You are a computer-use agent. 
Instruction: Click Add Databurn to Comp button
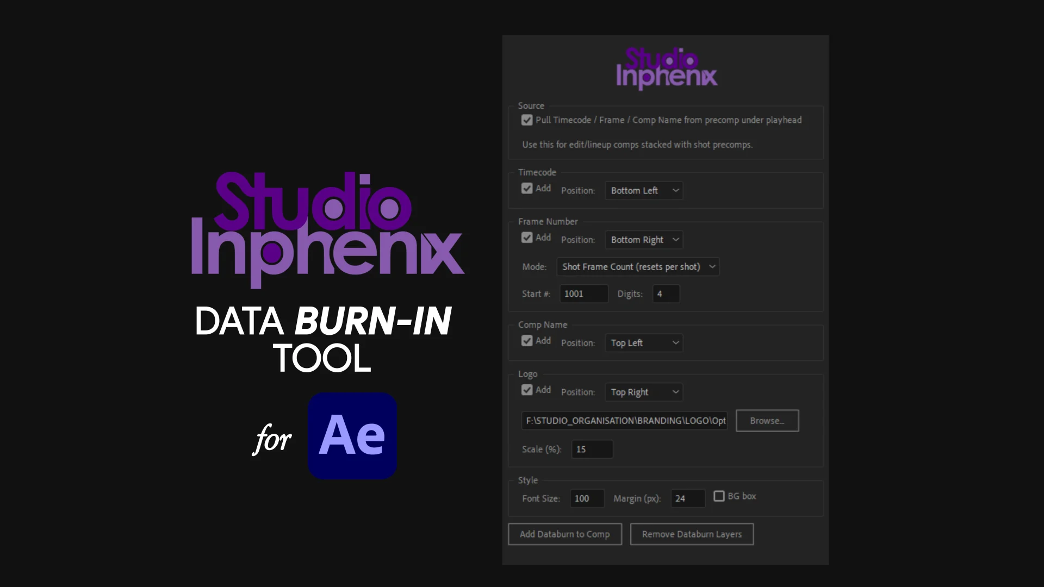pyautogui.click(x=565, y=534)
